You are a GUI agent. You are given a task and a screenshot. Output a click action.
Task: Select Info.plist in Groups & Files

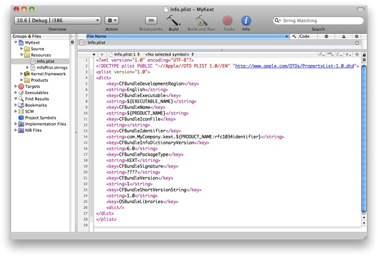pyautogui.click(x=46, y=61)
